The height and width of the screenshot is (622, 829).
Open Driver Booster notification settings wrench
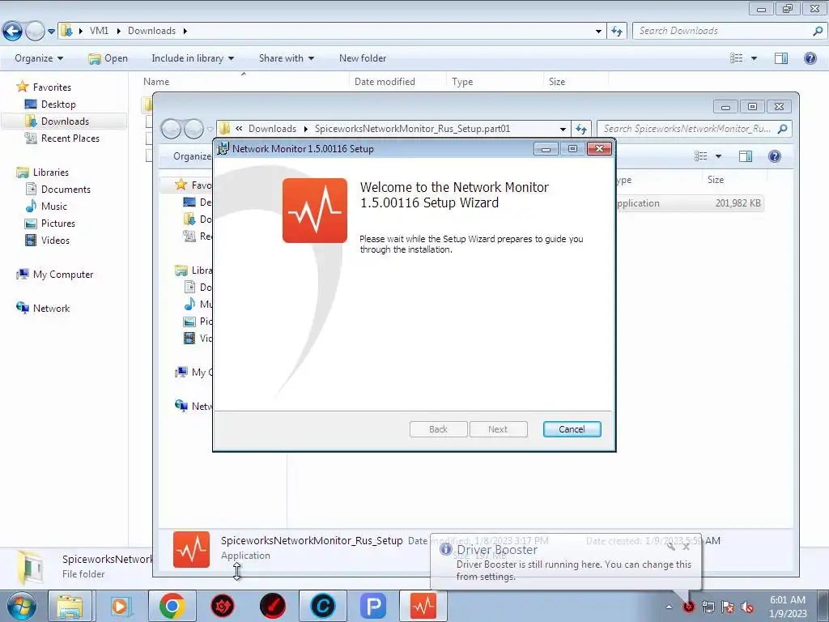[671, 547]
